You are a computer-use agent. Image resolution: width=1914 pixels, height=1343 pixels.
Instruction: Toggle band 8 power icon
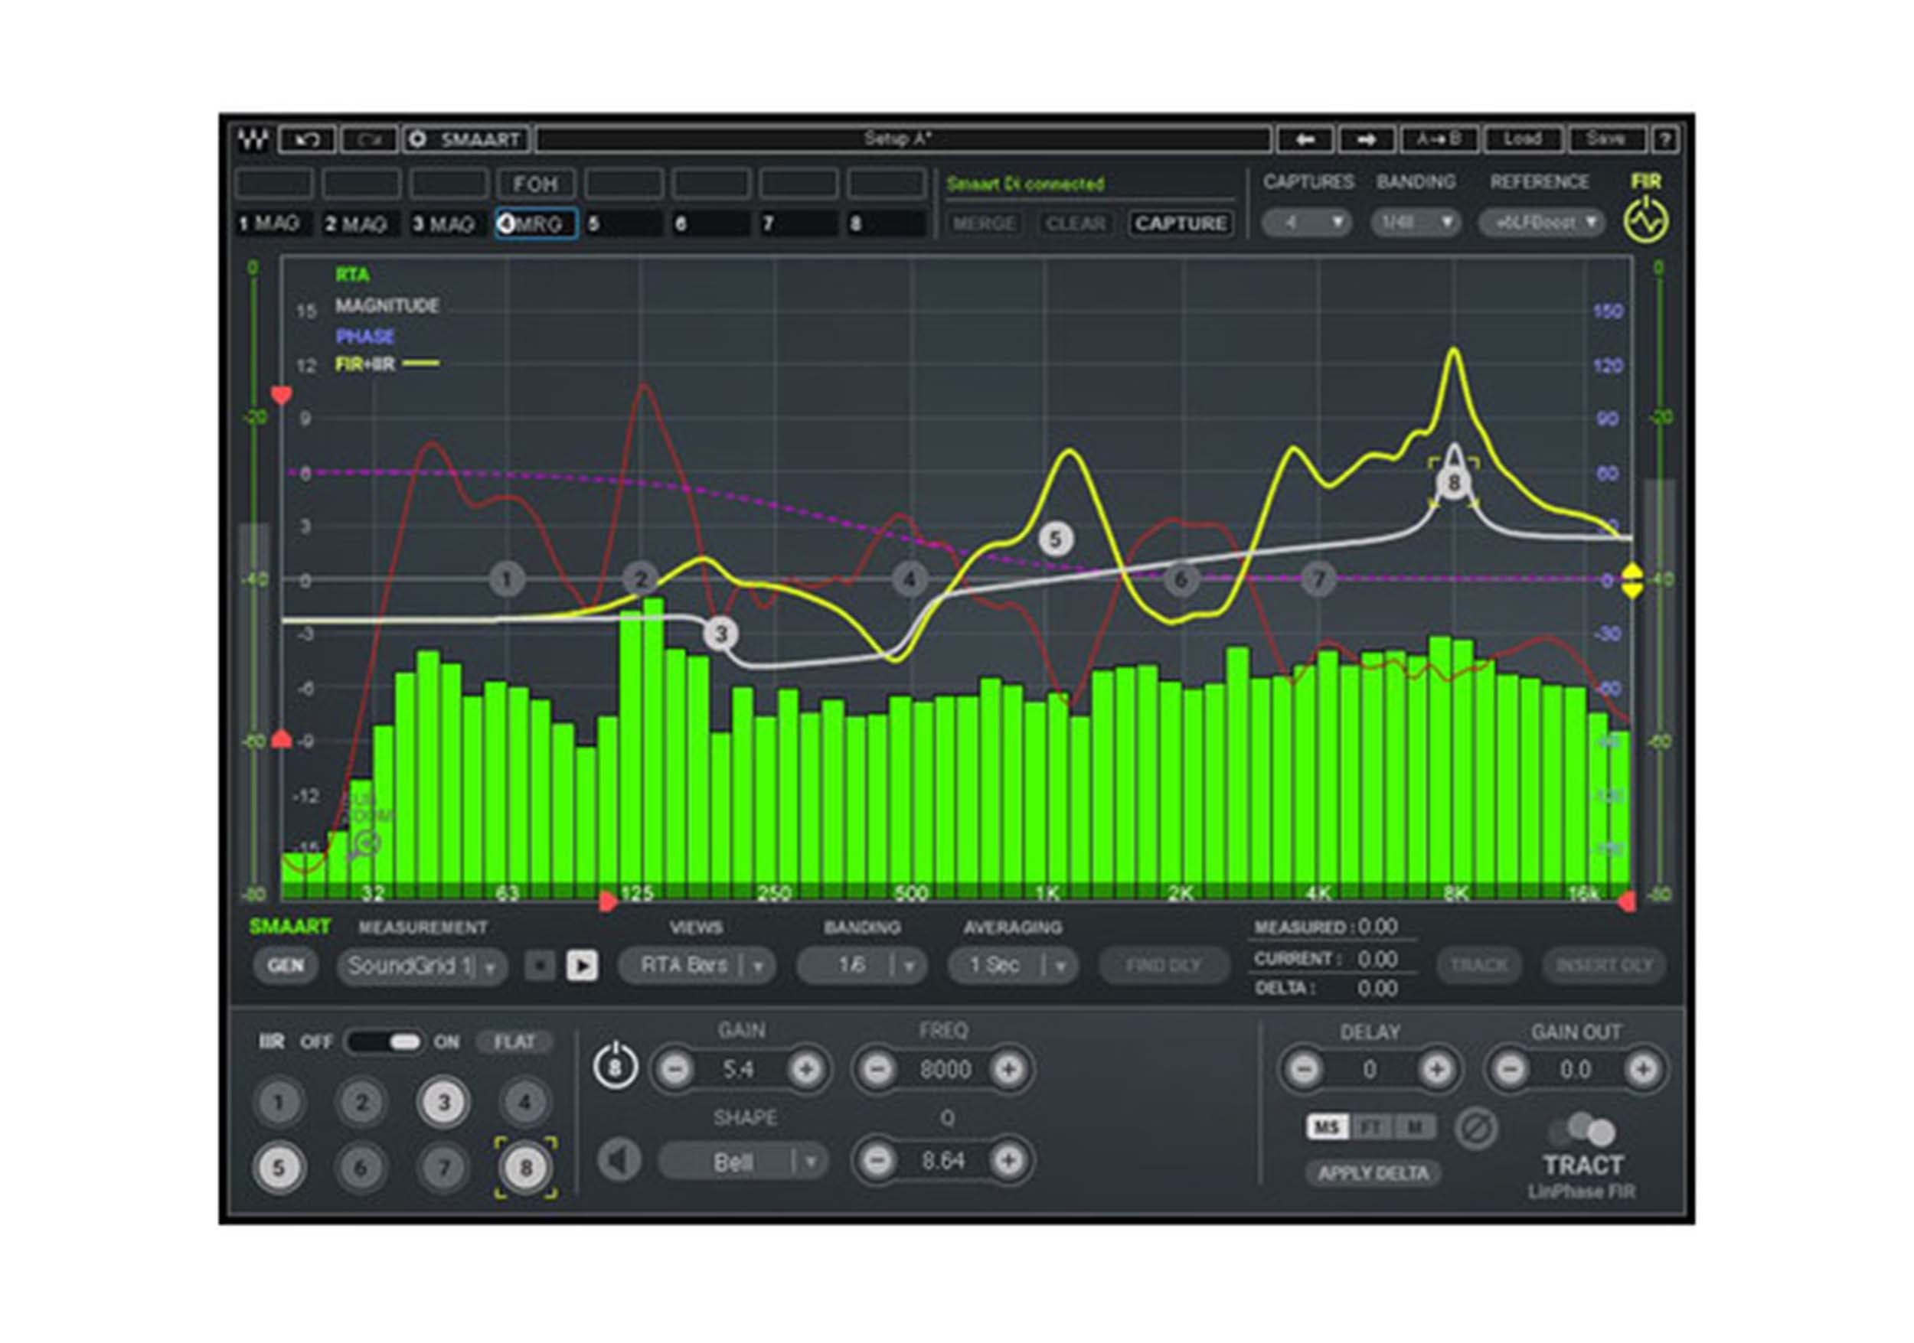(x=616, y=1068)
